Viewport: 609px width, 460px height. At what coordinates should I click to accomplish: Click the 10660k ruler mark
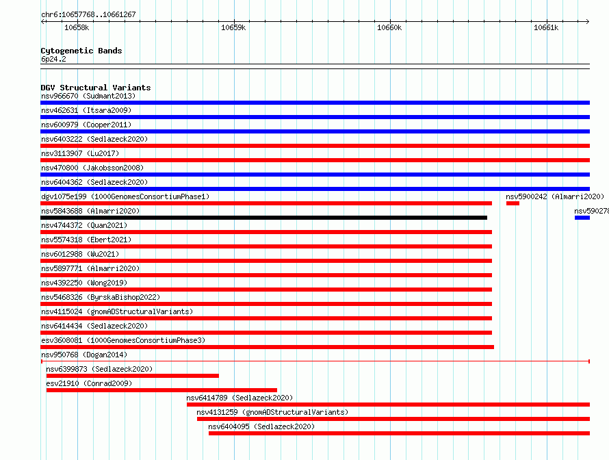(x=389, y=27)
